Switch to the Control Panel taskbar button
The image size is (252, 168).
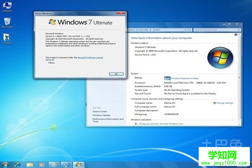66,165
